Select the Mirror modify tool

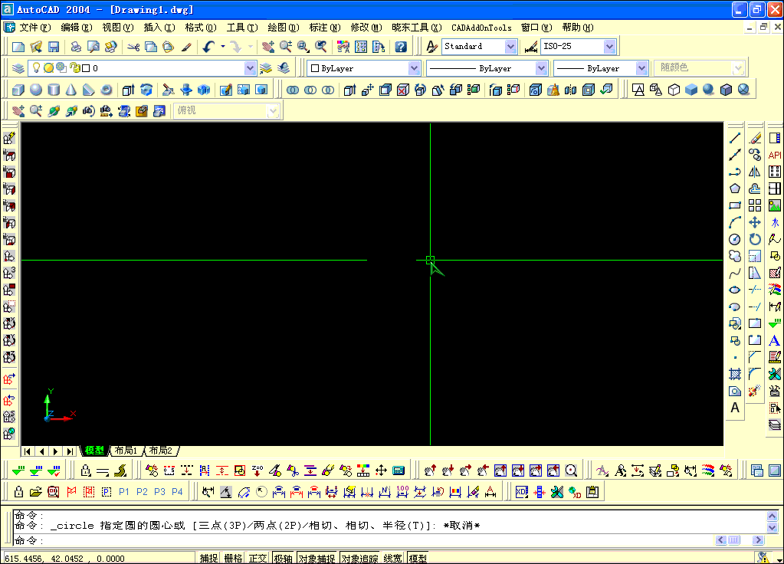[755, 172]
